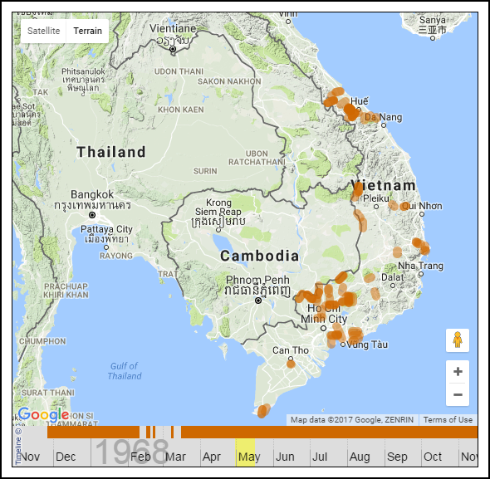The height and width of the screenshot is (479, 490).
Task: Click orange marker near Can Tho
Action: [x=291, y=364]
